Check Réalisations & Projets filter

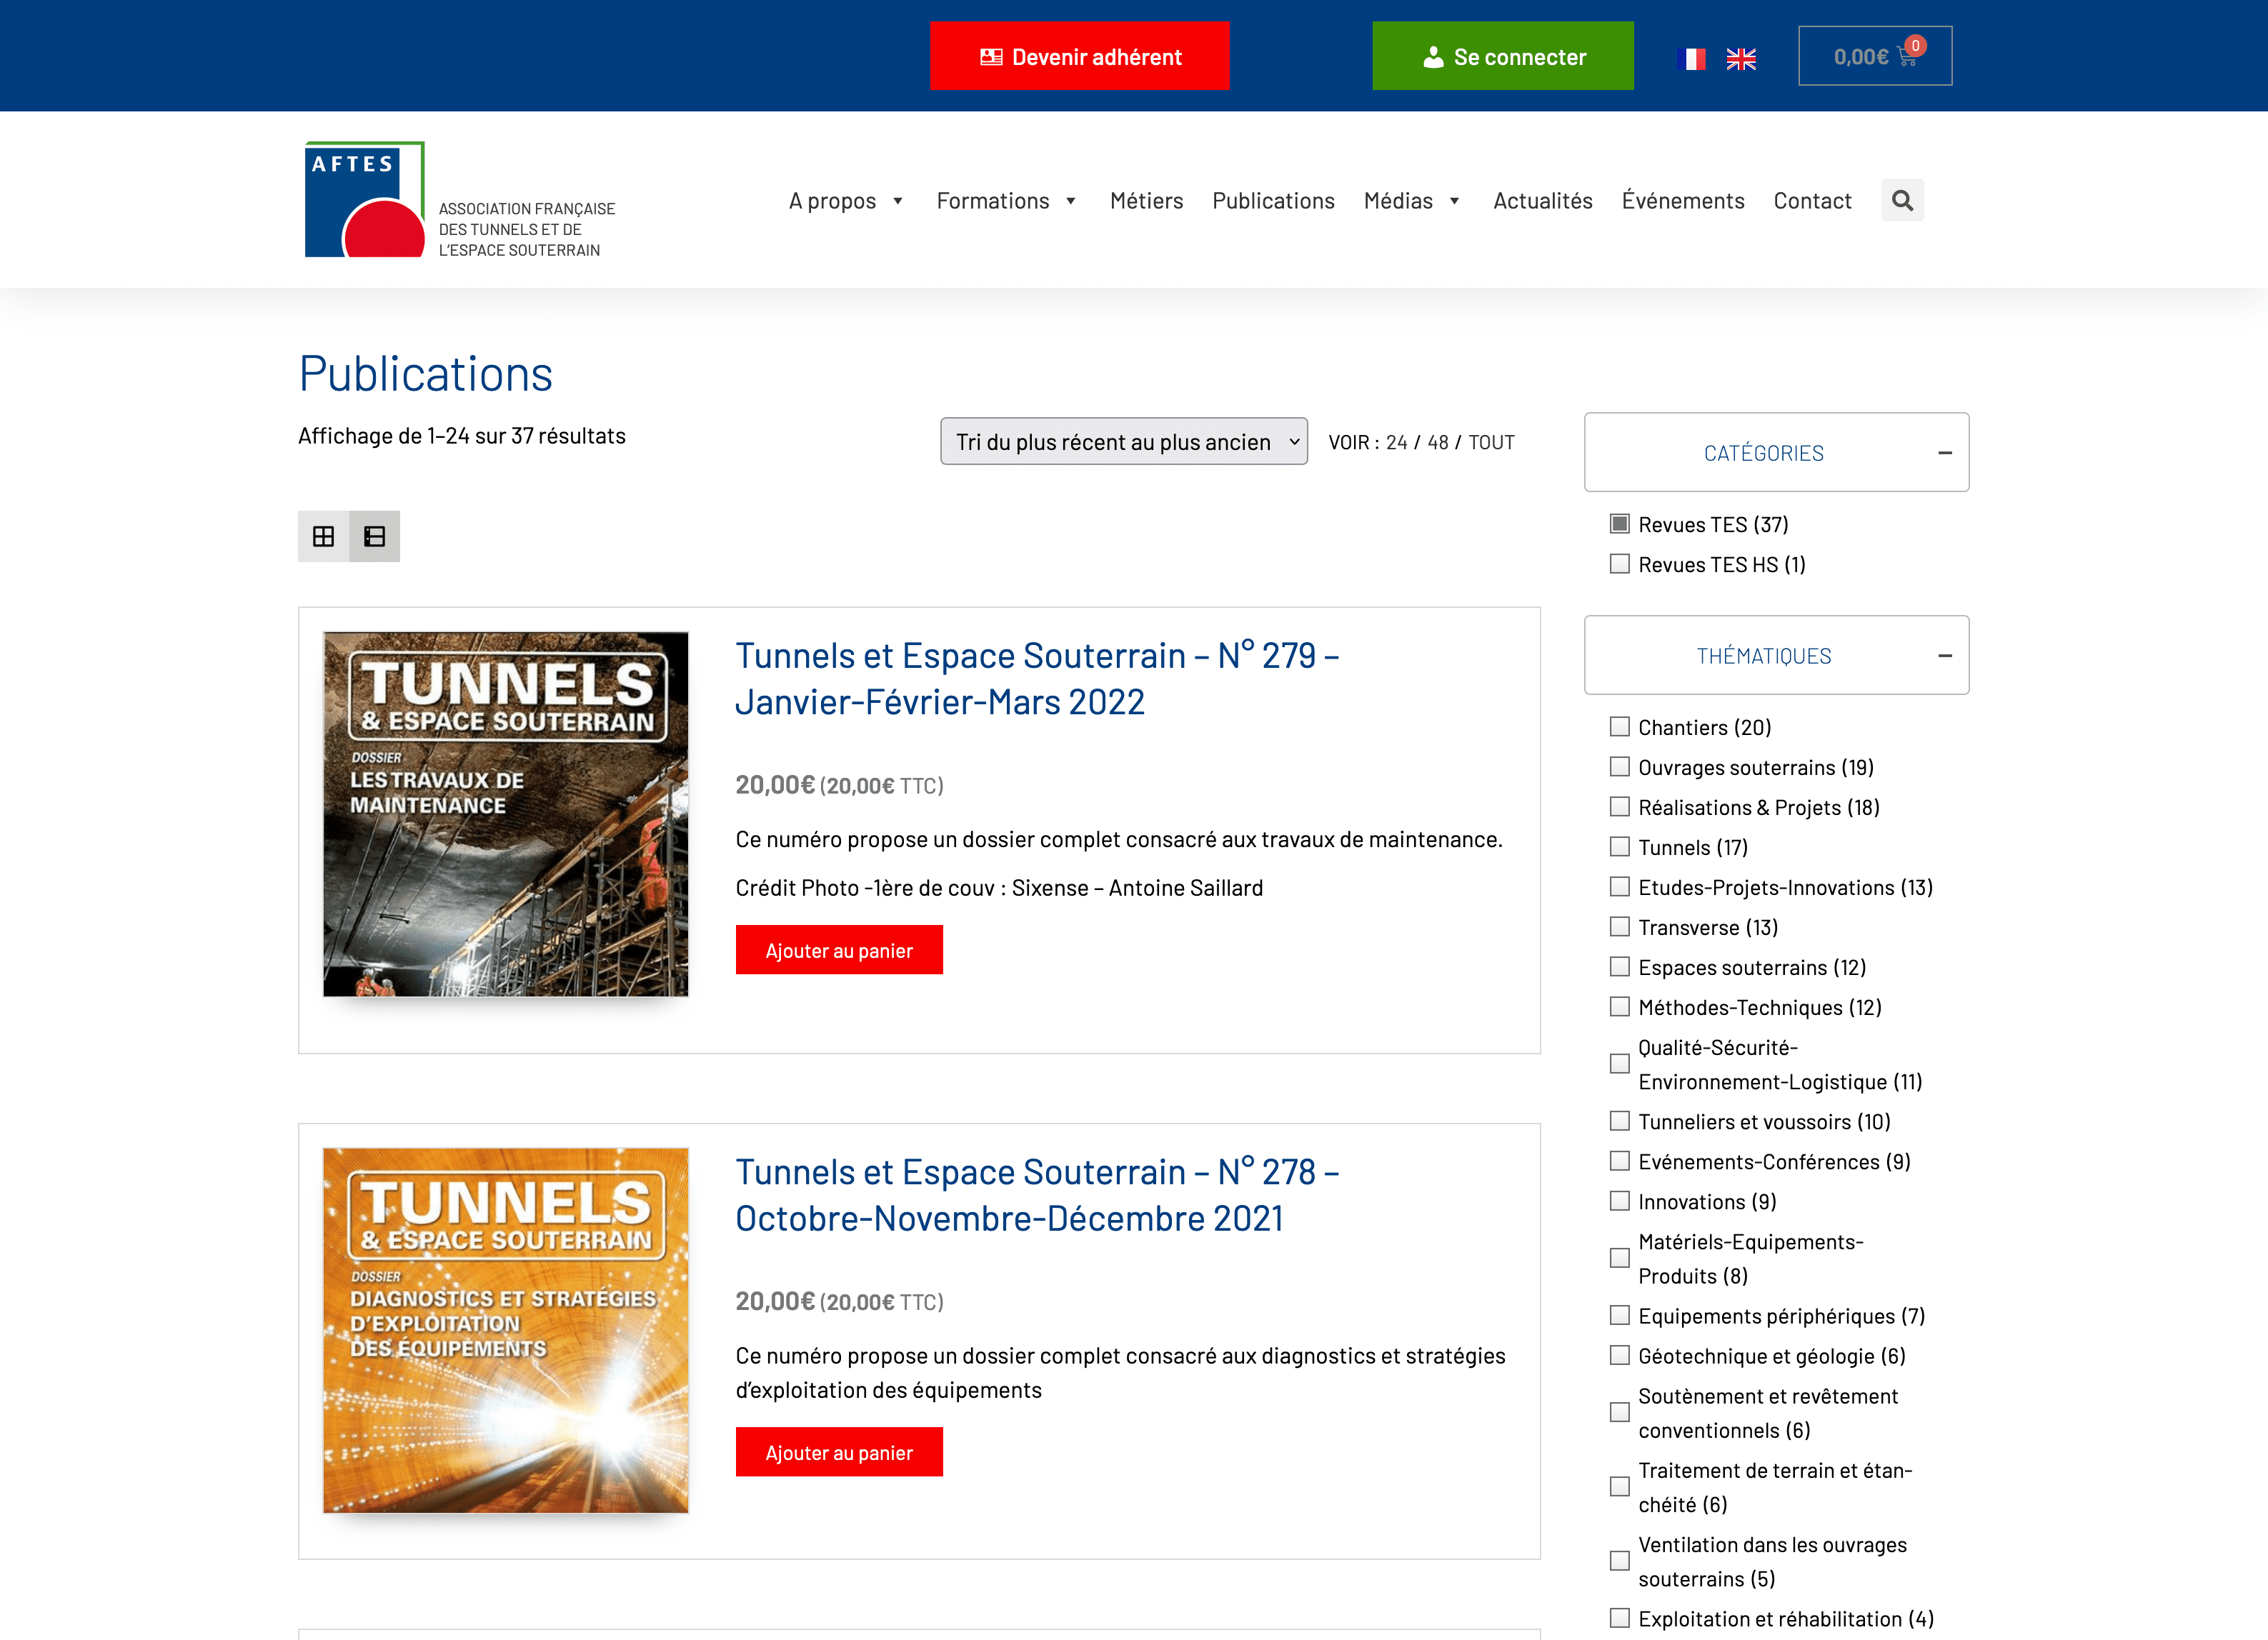tap(1620, 806)
